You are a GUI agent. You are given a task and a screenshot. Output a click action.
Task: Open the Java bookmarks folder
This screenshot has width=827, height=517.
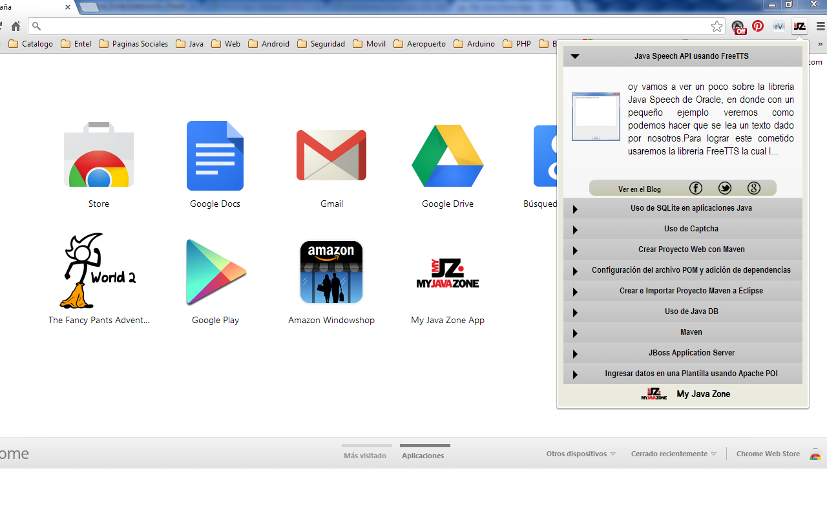190,44
